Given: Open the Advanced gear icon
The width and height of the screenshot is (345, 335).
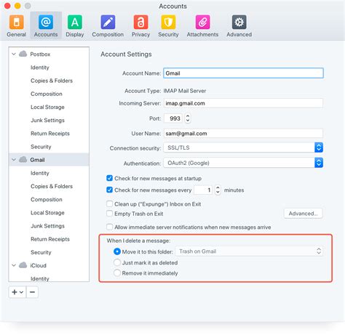Looking at the screenshot, I should pos(239,22).
